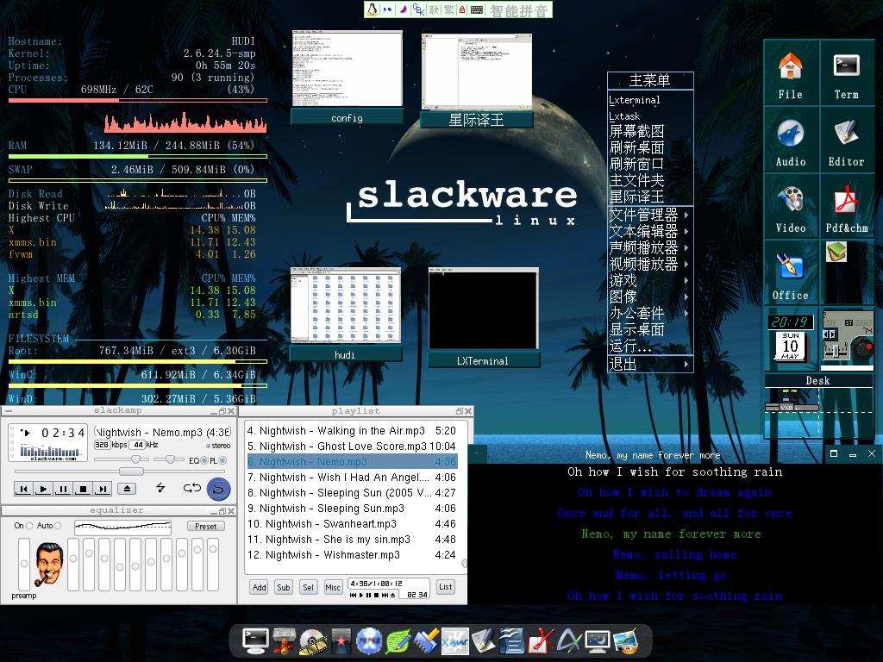Screen dimensions: 883x662
Task: Click the red lock icon in input bar
Action: (462, 9)
